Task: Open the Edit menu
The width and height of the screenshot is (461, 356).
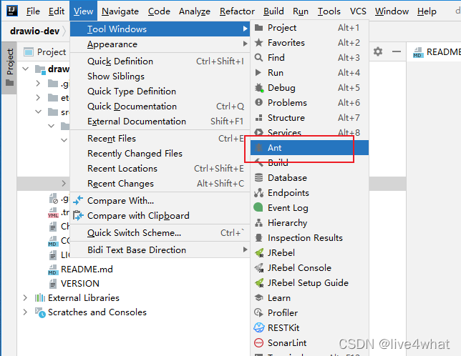Action: 56,11
